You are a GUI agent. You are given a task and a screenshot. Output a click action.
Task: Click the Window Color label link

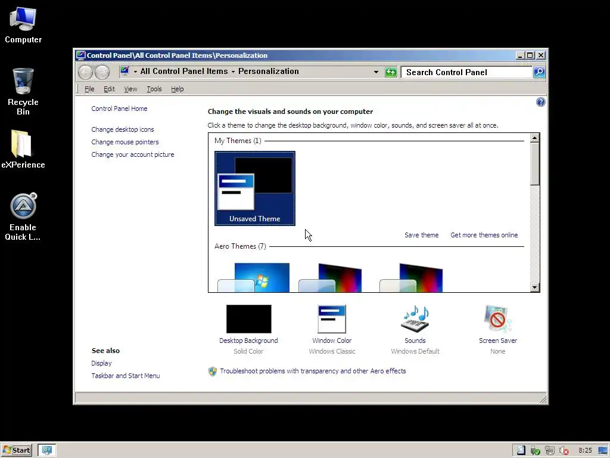(x=332, y=341)
